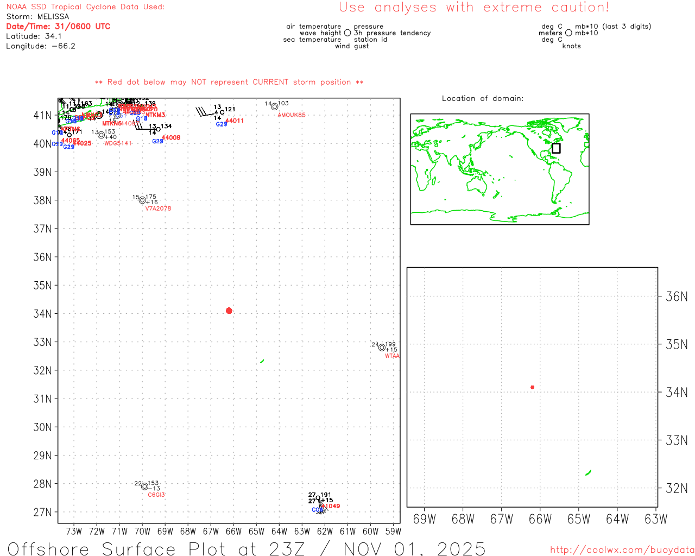Click the C6GI3 station circle near 28N
This screenshot has height=556, width=695.
pos(144,486)
